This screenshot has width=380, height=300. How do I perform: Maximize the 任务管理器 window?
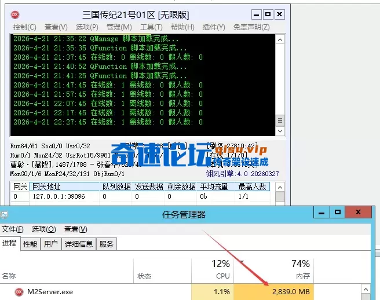coord(338,213)
